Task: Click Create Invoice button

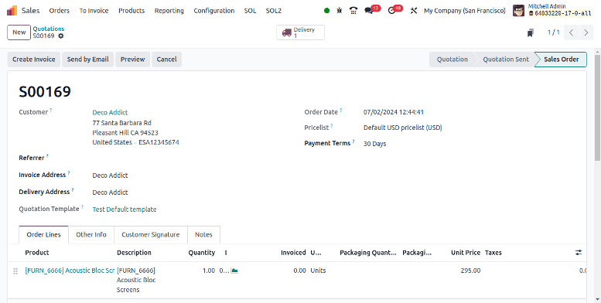Action: 34,60
